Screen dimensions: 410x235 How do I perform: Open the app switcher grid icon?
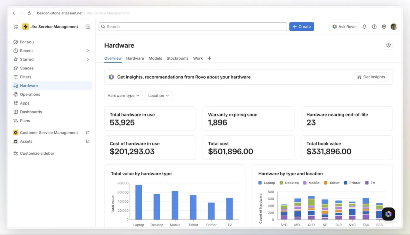tap(16, 27)
